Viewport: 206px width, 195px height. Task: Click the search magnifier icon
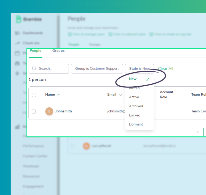tap(34, 68)
